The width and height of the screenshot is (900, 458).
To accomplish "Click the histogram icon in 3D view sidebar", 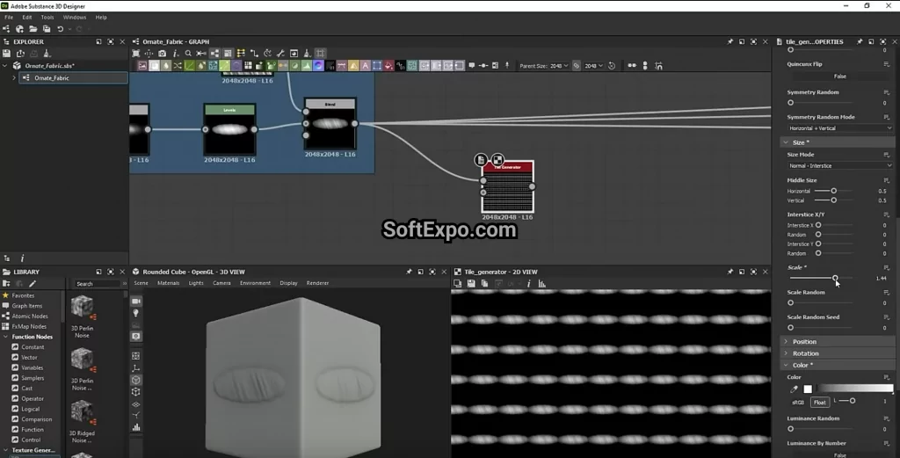I will pos(136,427).
